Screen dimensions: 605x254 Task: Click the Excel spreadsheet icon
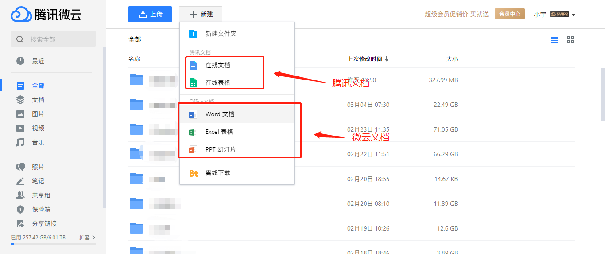193,132
